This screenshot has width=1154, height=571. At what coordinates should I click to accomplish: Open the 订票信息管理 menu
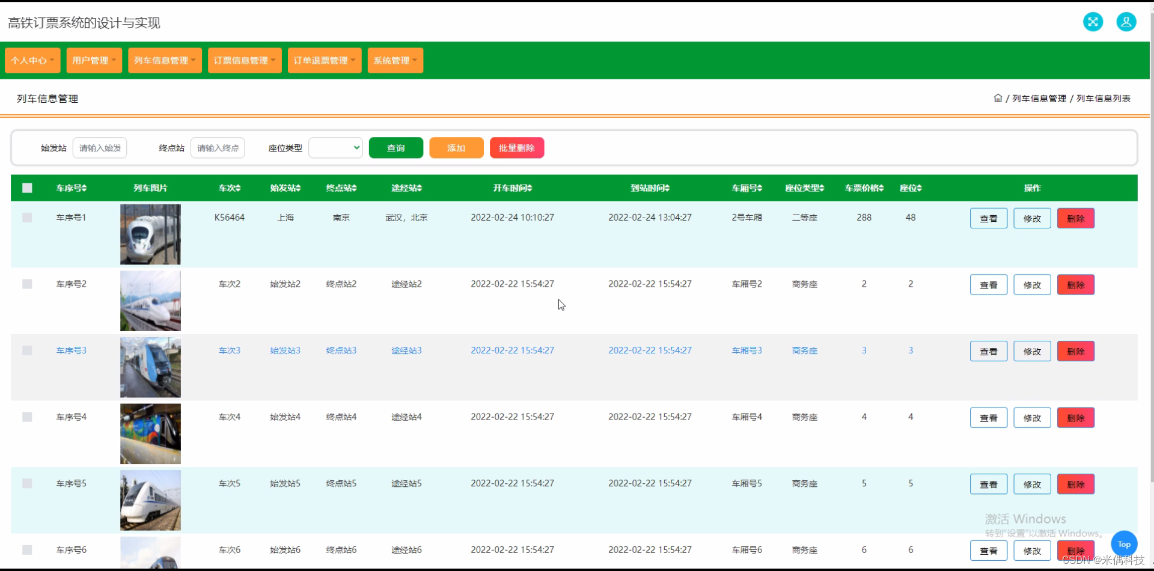[x=245, y=60]
